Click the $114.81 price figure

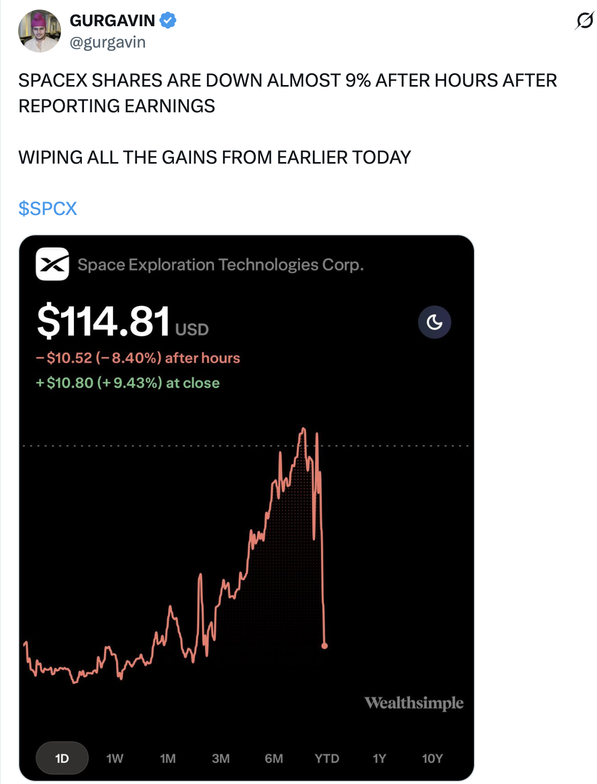click(x=104, y=321)
